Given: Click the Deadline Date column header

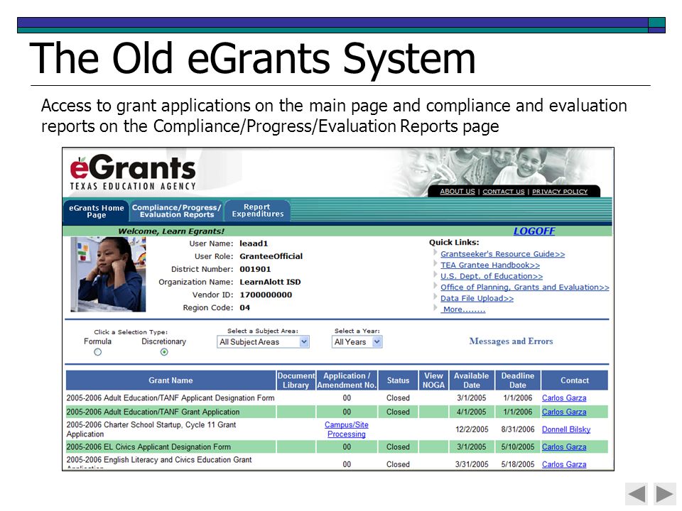Looking at the screenshot, I should (518, 380).
